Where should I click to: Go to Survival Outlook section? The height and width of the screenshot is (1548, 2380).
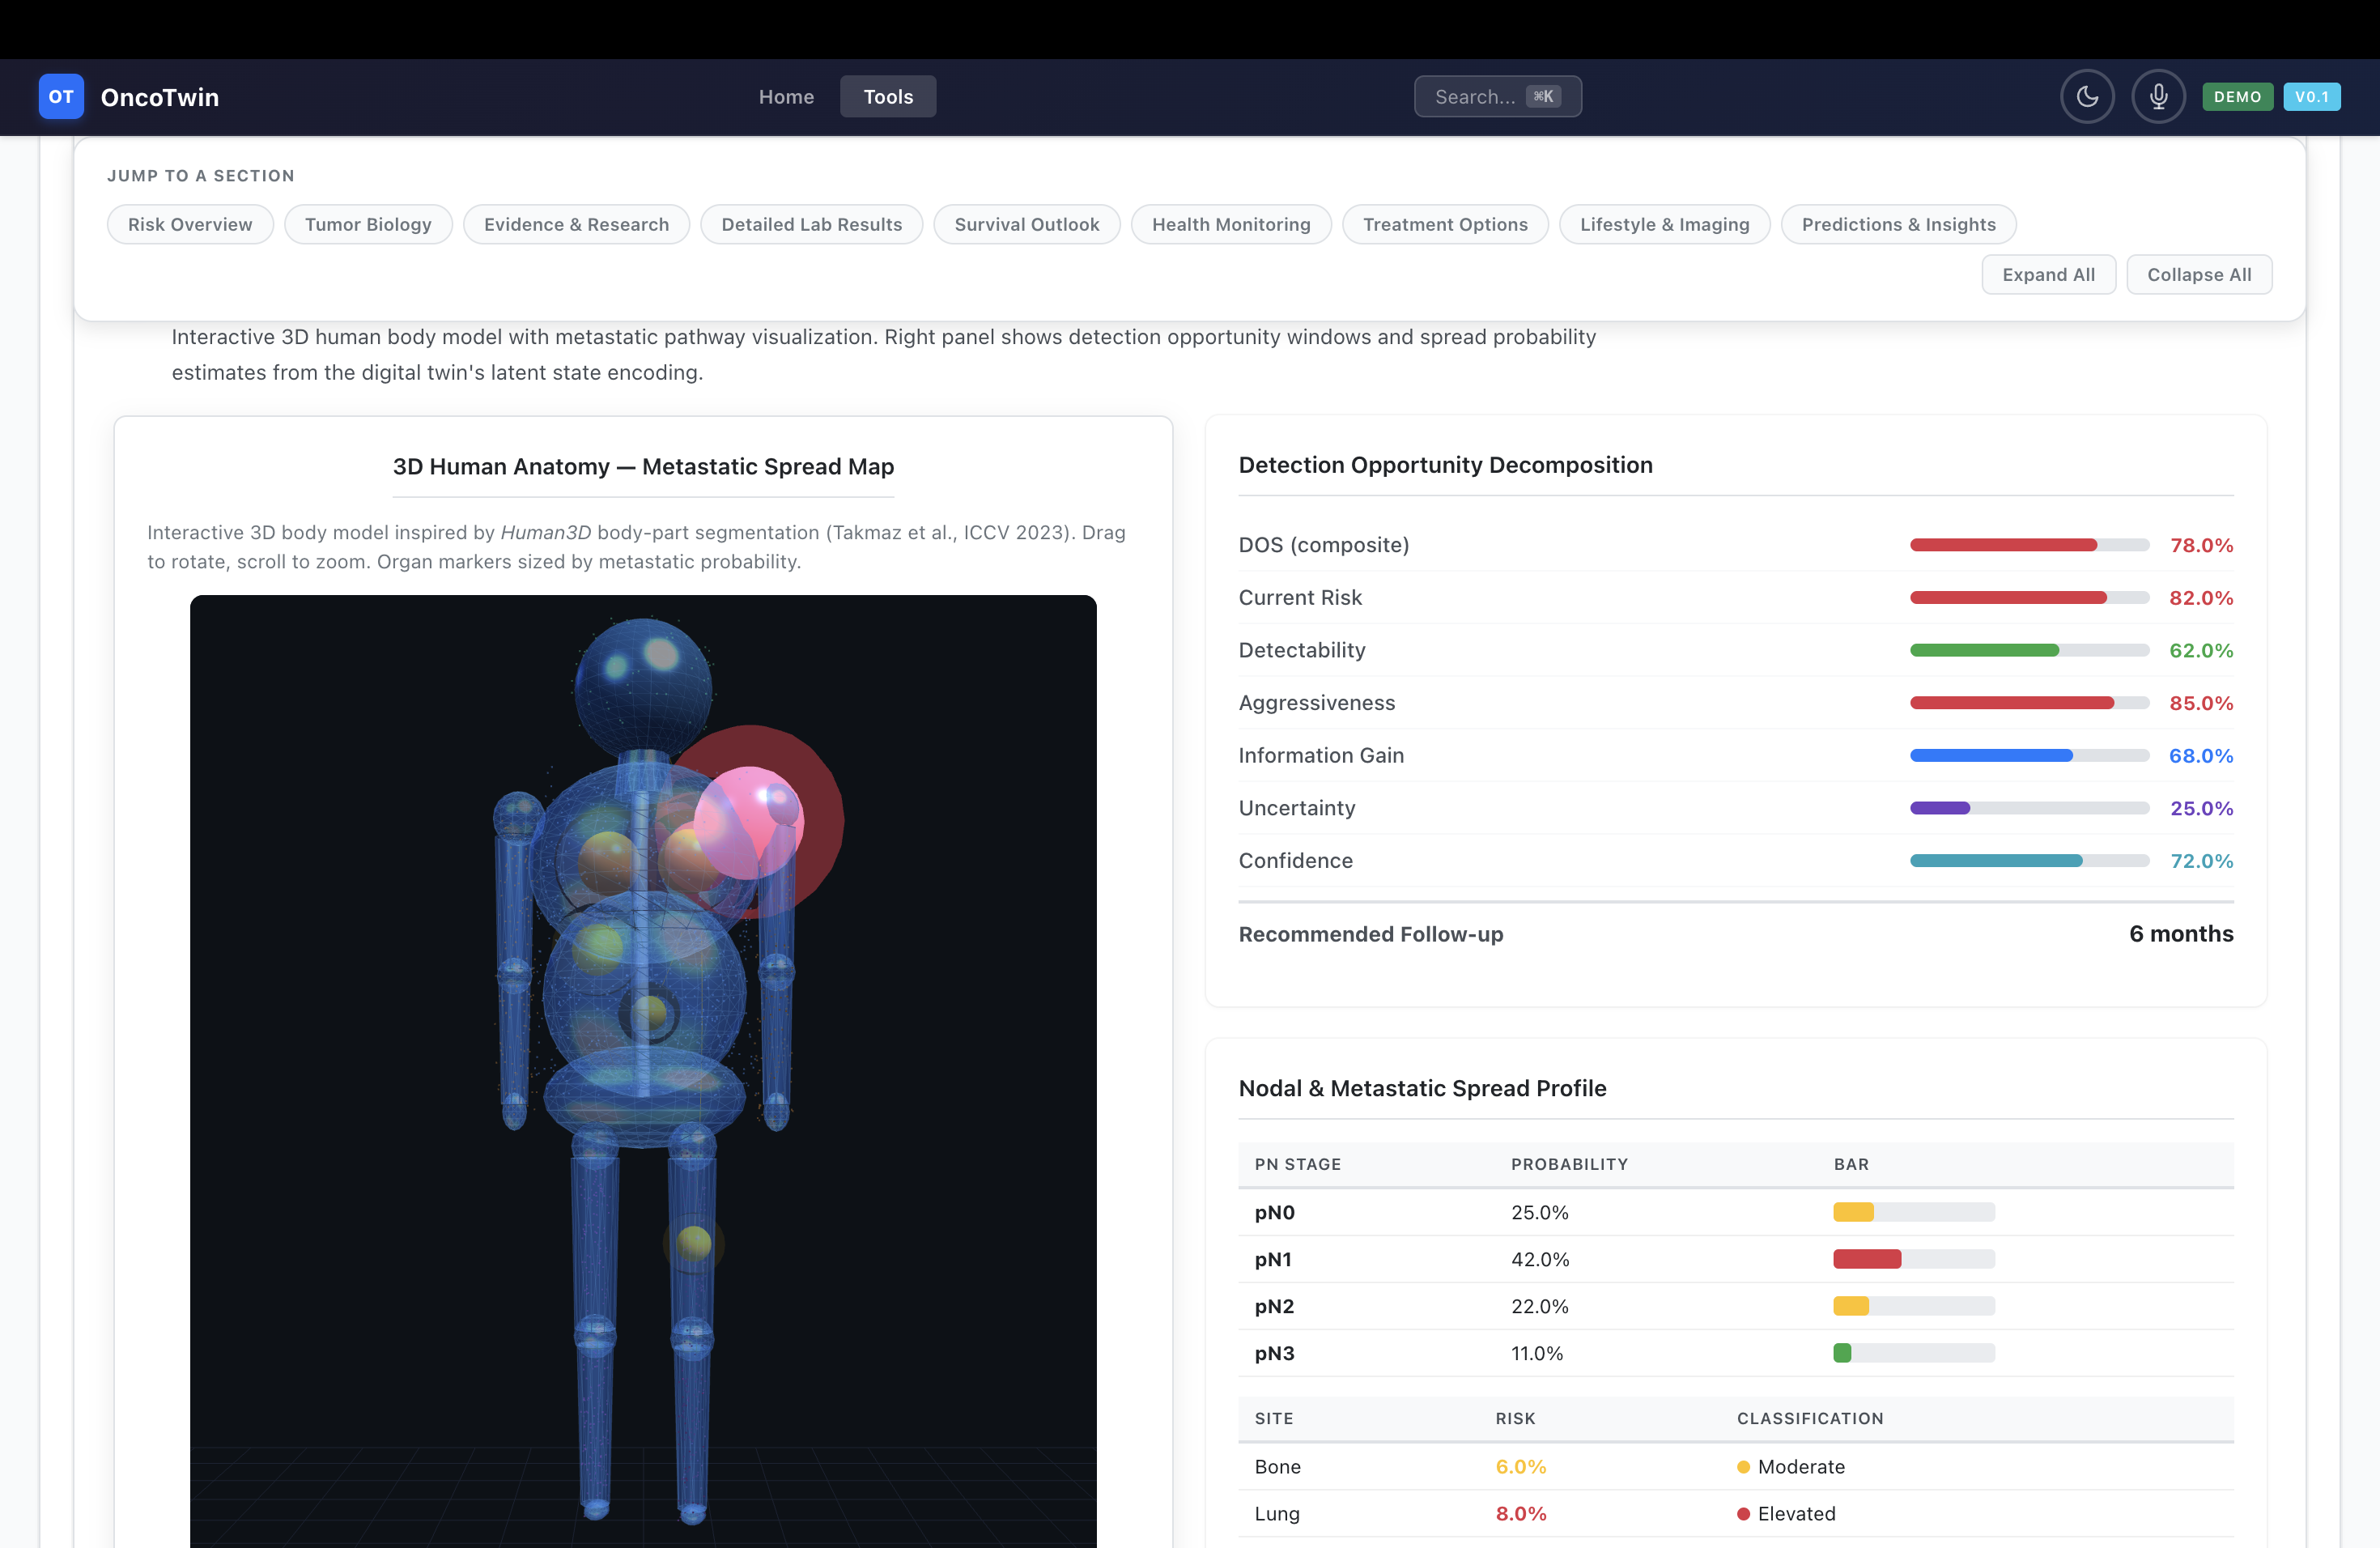click(x=1026, y=225)
